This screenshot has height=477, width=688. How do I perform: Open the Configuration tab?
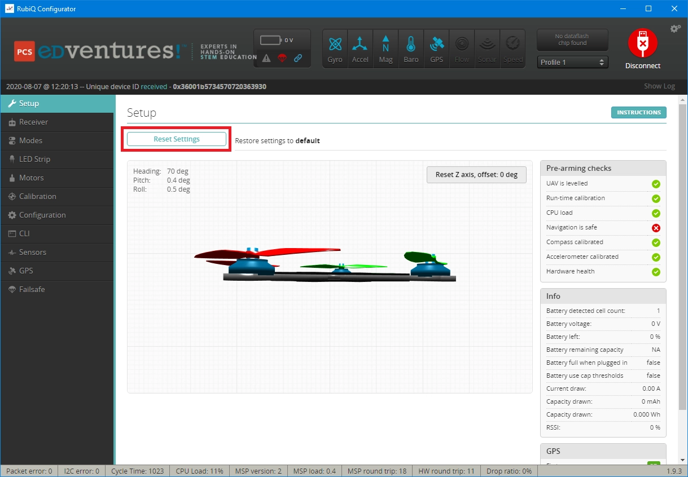[x=57, y=215]
